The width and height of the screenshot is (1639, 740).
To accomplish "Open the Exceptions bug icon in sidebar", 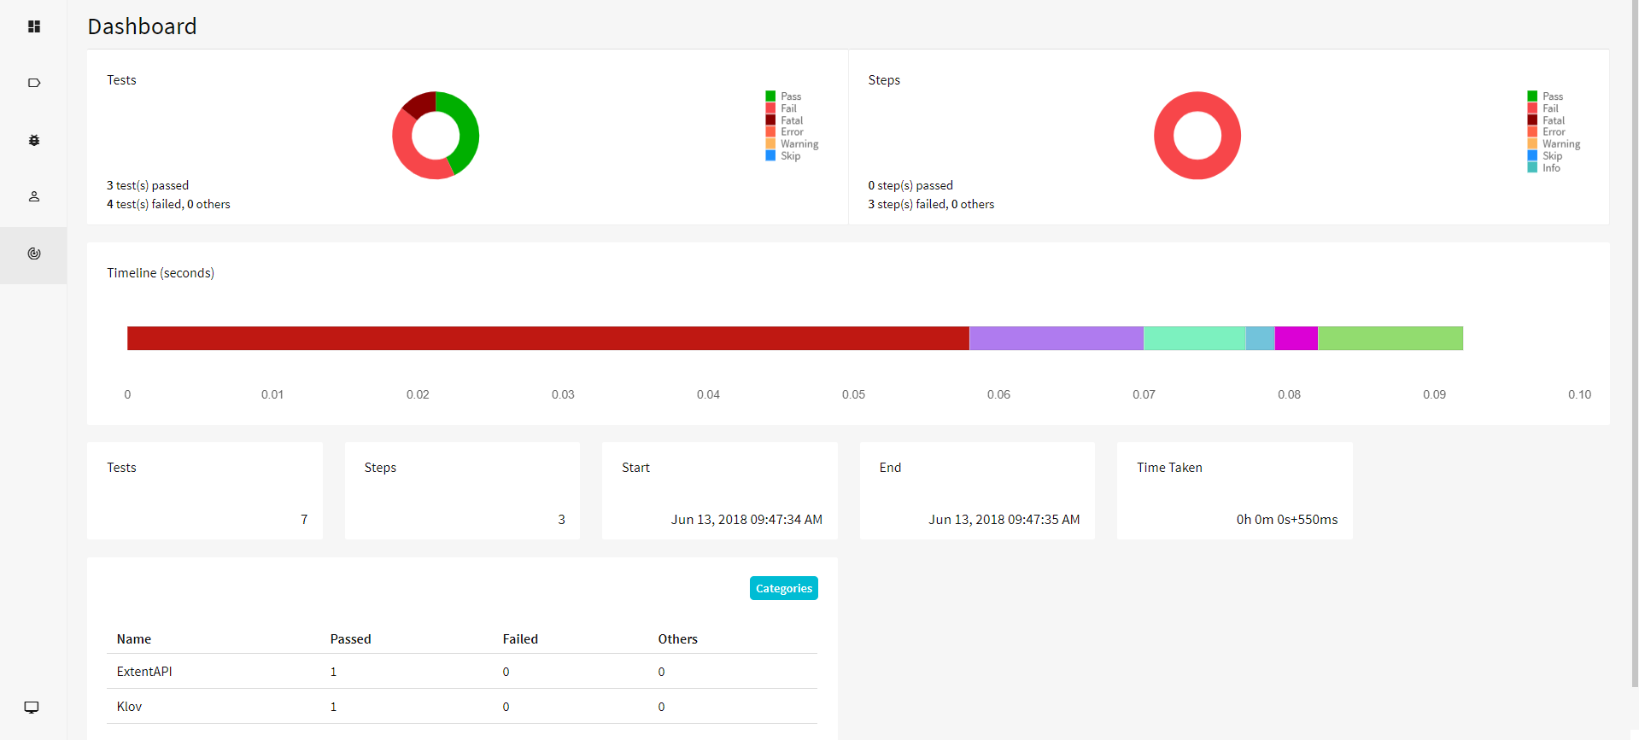I will click(34, 140).
